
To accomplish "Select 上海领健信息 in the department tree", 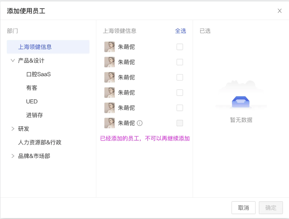I will pos(35,47).
